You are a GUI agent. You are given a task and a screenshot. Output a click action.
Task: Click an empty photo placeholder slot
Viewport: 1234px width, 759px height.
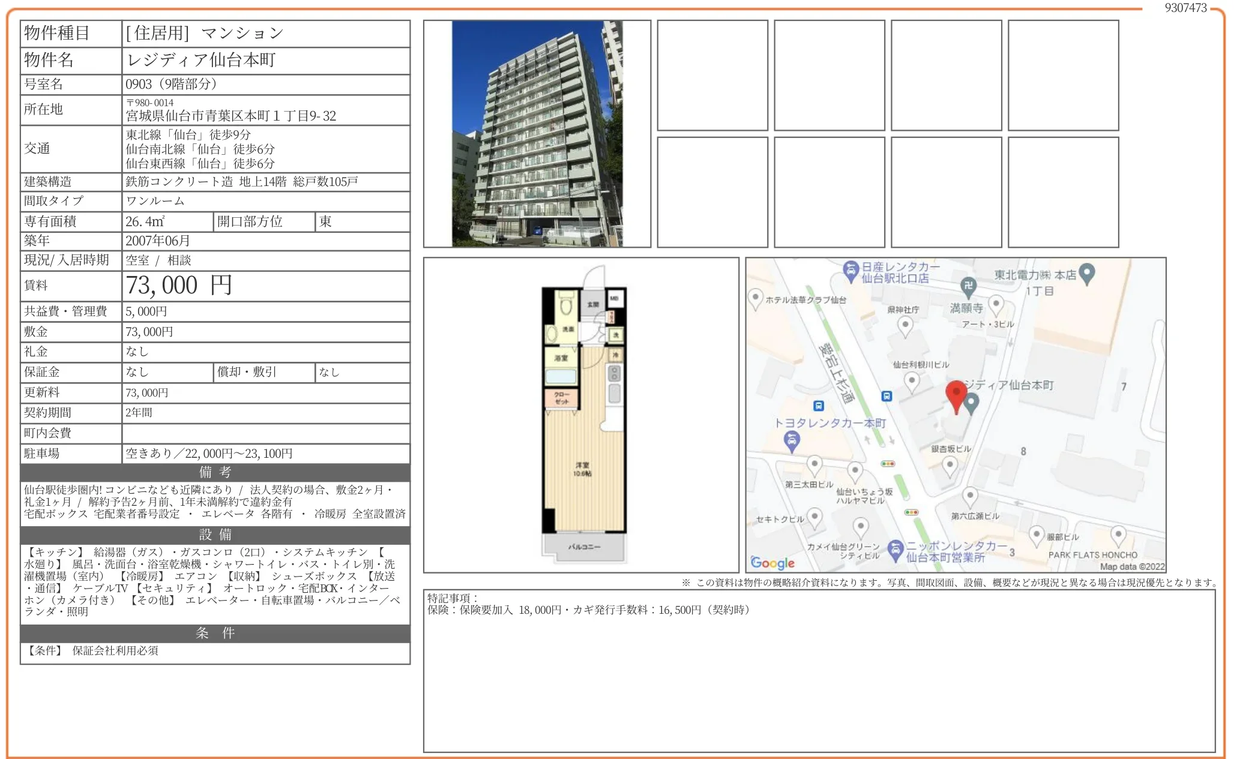711,75
